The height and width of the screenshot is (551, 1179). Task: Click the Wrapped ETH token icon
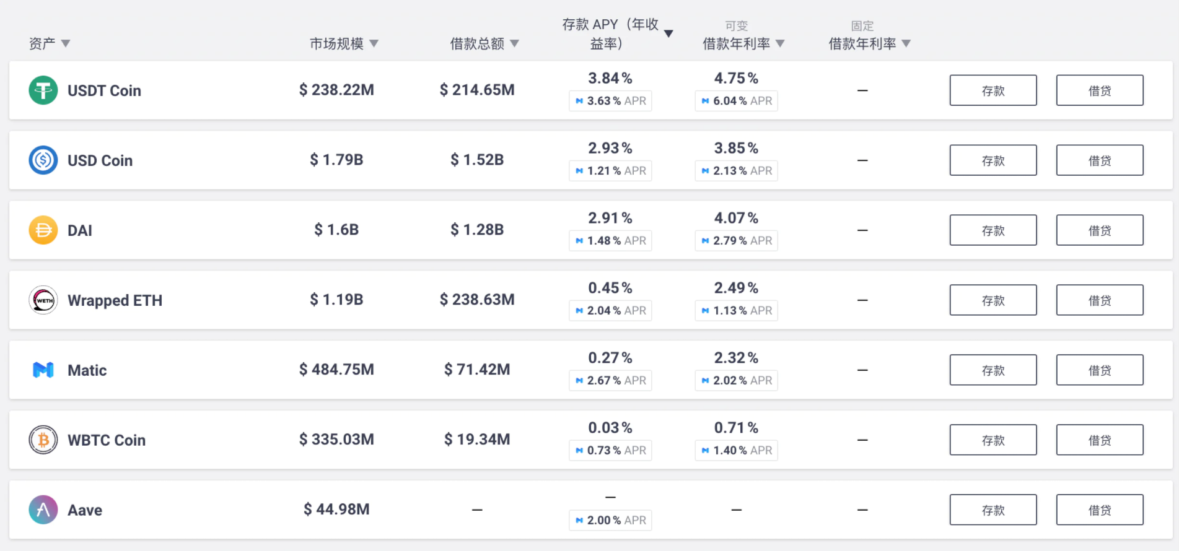(43, 300)
